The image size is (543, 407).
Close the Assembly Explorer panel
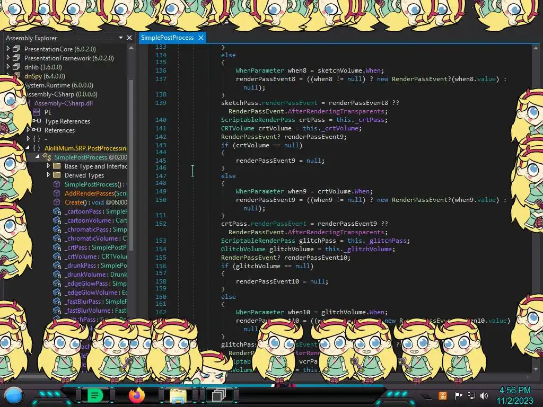click(x=129, y=38)
